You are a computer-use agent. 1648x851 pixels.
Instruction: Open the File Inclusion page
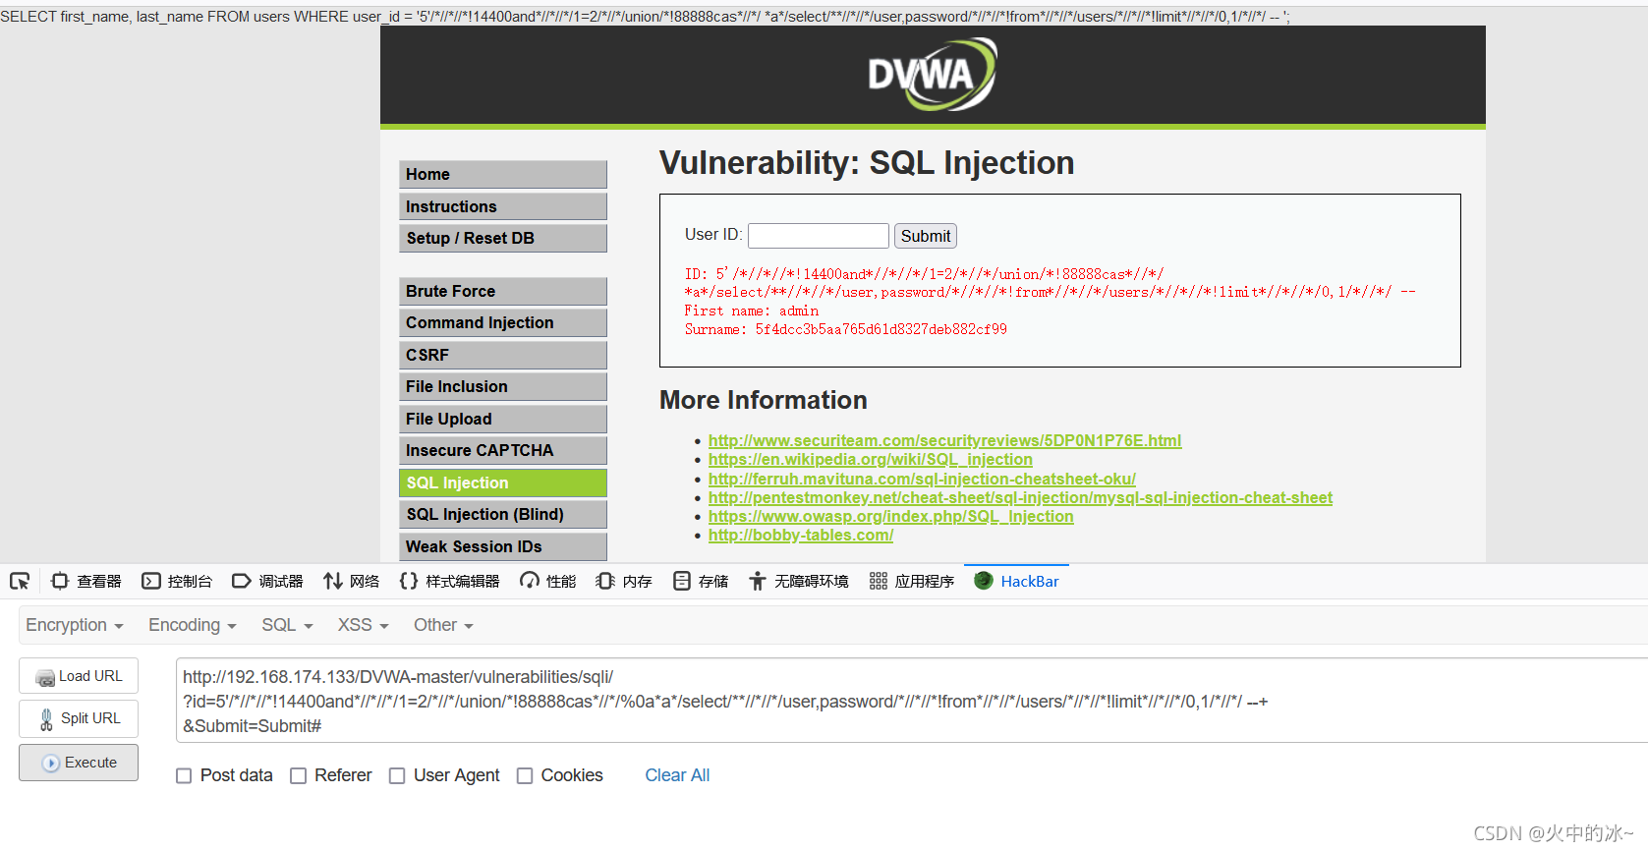(503, 386)
